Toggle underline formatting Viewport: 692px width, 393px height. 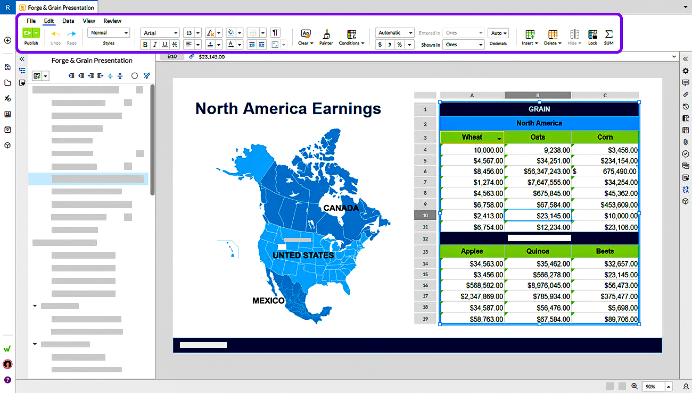[x=164, y=45]
